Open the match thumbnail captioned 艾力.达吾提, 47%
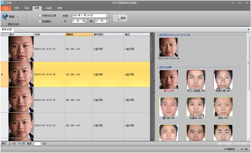This screenshot has height=153, width=251. pos(196,79)
